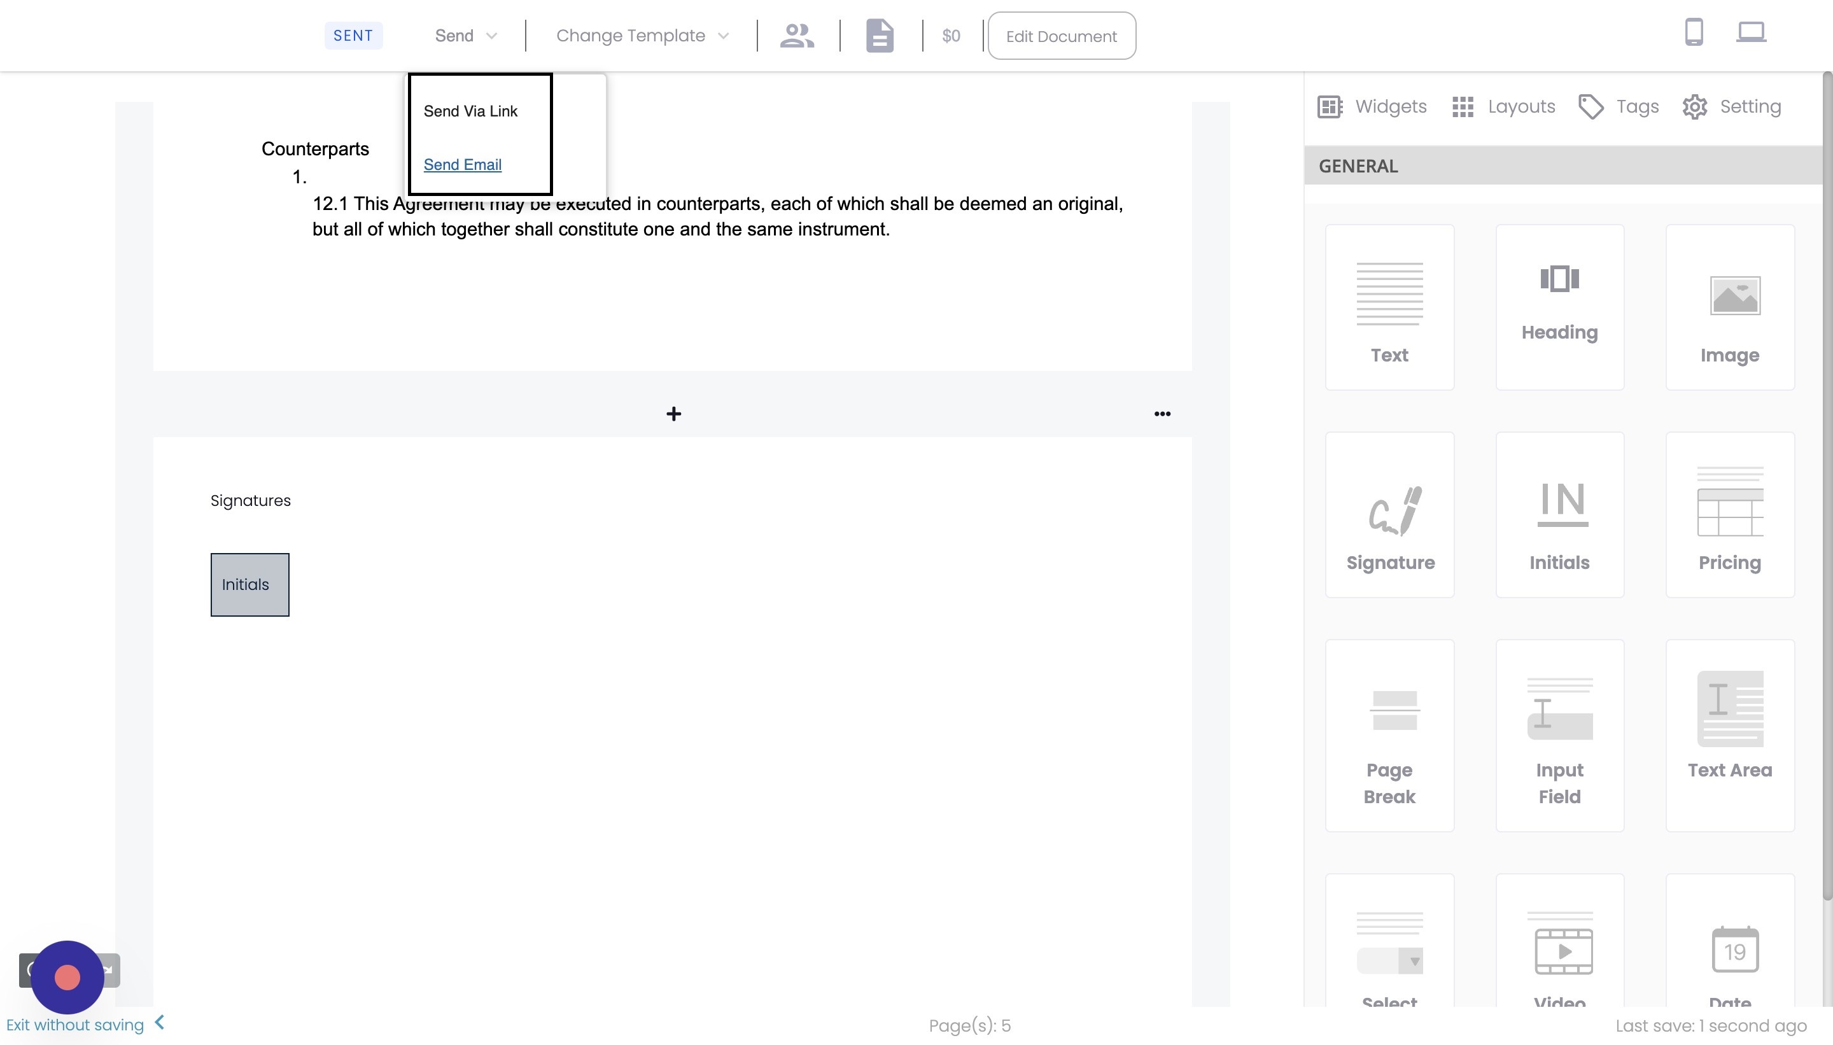Click the plus to add section
1833x1045 pixels.
coord(673,414)
